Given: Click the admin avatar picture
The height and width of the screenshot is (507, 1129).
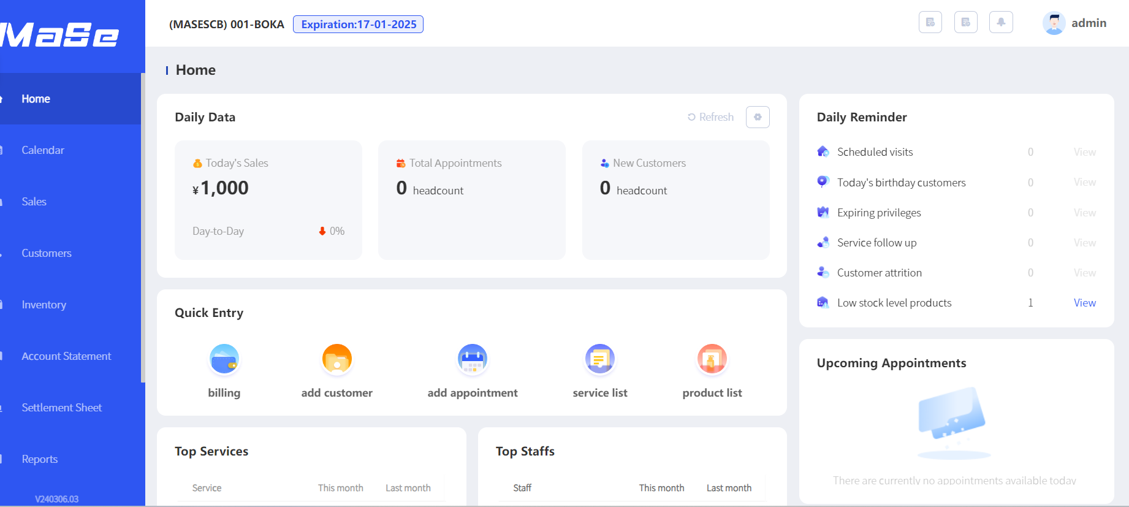Looking at the screenshot, I should pyautogui.click(x=1054, y=23).
